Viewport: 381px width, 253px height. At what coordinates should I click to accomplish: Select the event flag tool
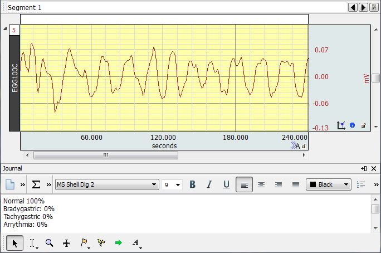click(x=84, y=242)
